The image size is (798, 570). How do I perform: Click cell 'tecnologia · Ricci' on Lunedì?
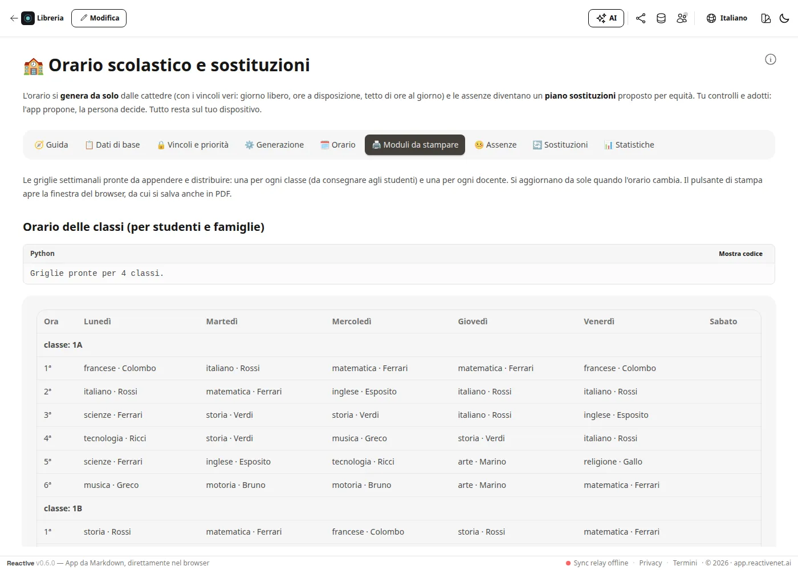pos(115,438)
